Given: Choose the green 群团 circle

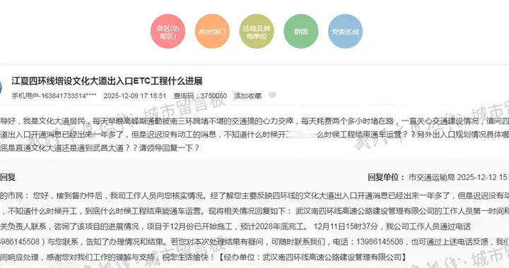Looking at the screenshot, I should click(301, 32).
